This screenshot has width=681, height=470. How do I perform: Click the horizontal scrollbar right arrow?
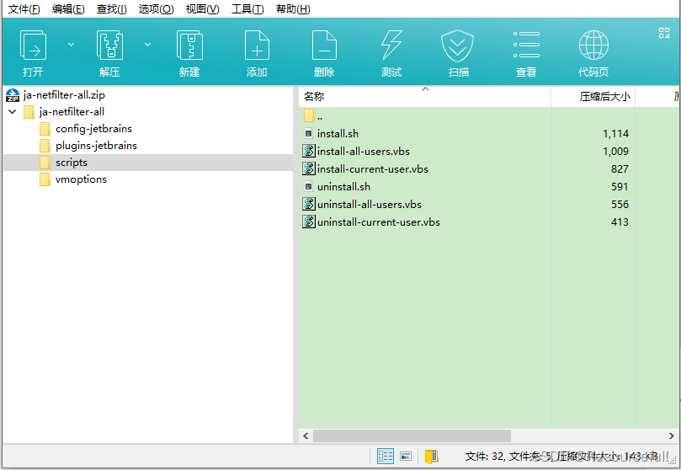[672, 435]
